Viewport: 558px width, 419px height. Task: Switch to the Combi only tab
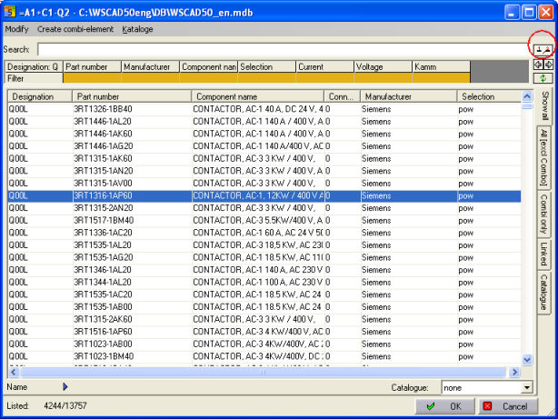[543, 214]
